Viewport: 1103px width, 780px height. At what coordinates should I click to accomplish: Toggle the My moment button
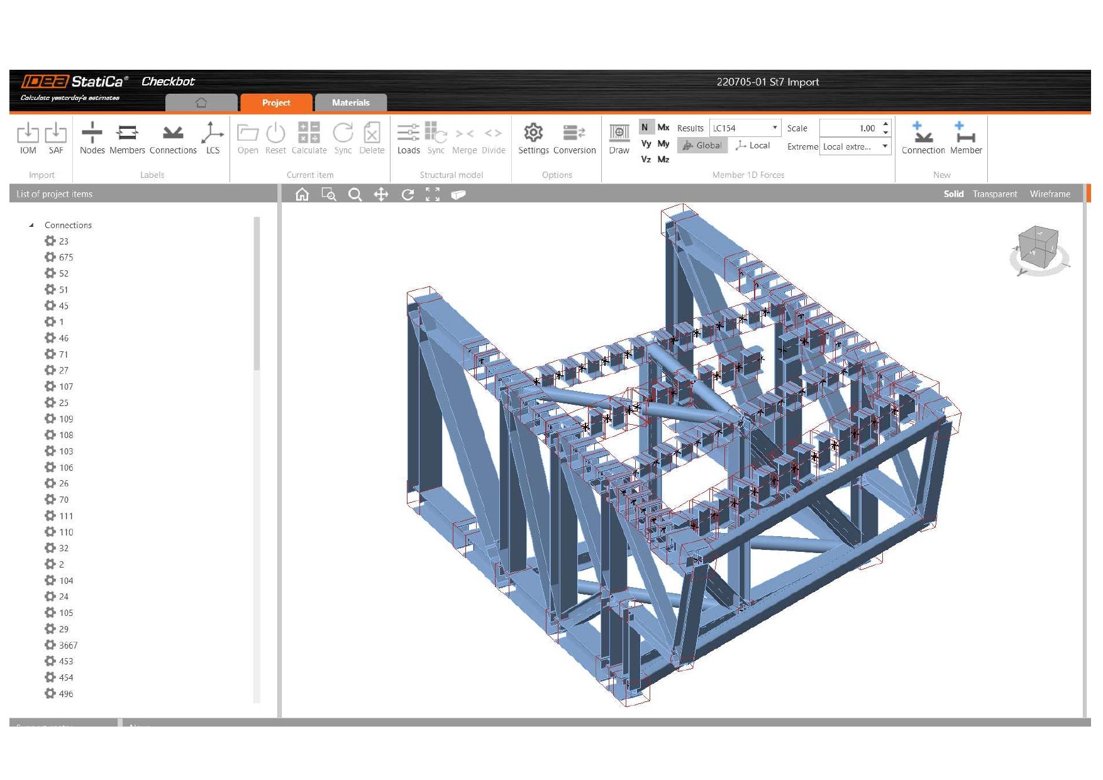[663, 144]
